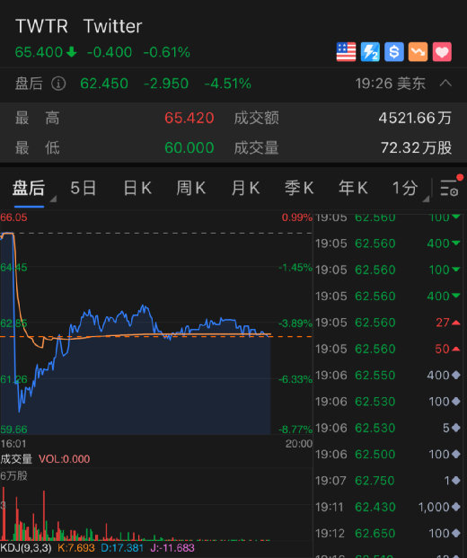
Task: Tap the 19:06 trade with 5 shares
Action: point(388,428)
